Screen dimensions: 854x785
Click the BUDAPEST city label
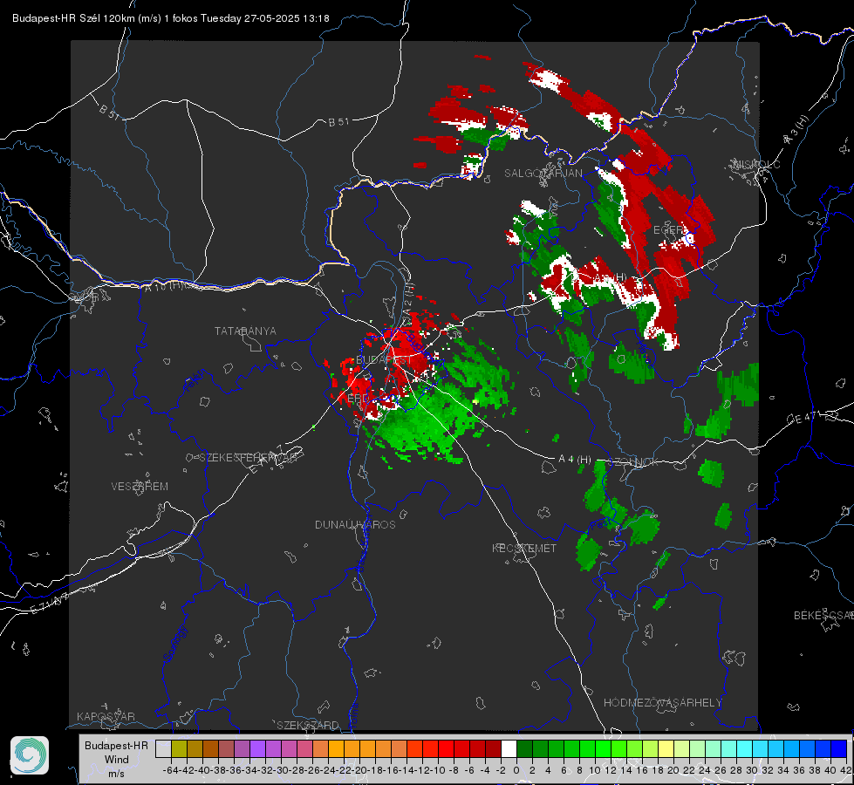point(384,360)
